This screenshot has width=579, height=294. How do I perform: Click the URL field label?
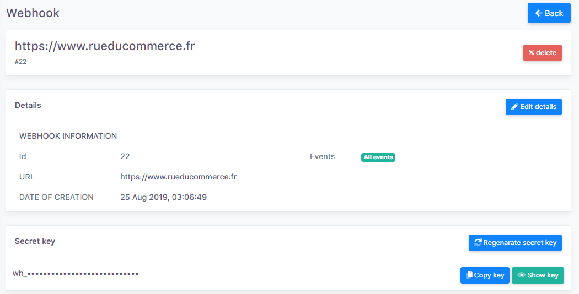[27, 177]
